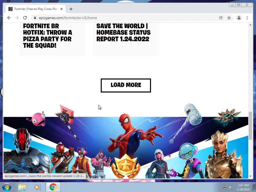This screenshot has width=256, height=192.
Task: Click the taskbar clock showing 2:47 AM
Action: point(243,187)
